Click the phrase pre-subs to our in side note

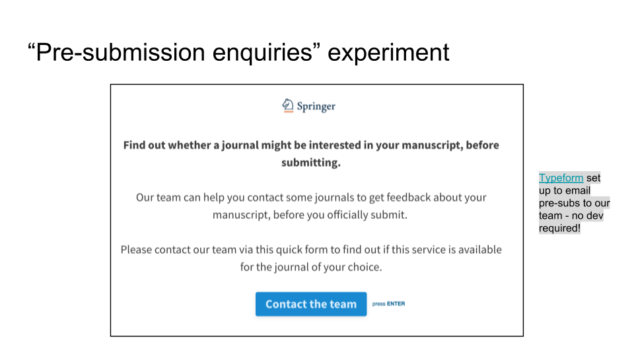pyautogui.click(x=575, y=203)
